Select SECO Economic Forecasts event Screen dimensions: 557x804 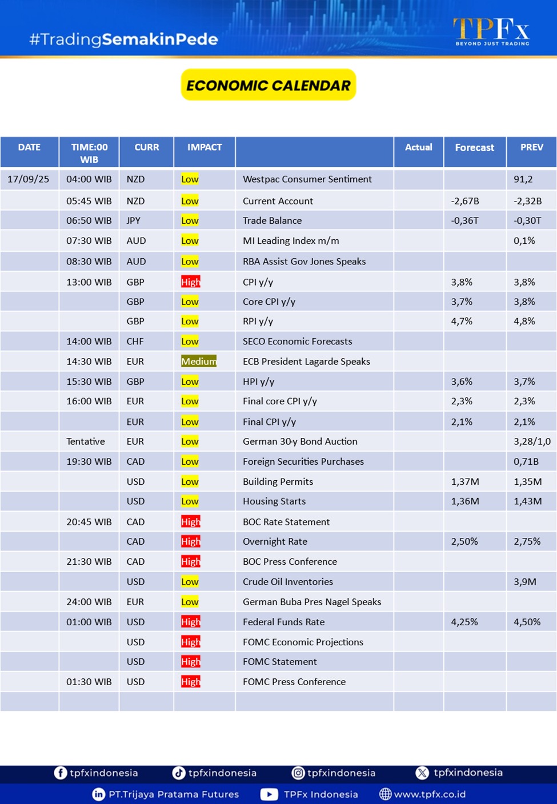[x=297, y=341]
